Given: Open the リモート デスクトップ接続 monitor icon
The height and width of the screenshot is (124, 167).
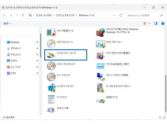Looking at the screenshot, I should [x=101, y=77].
